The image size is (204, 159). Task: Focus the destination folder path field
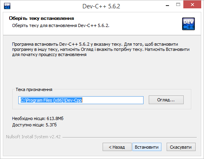(81, 100)
